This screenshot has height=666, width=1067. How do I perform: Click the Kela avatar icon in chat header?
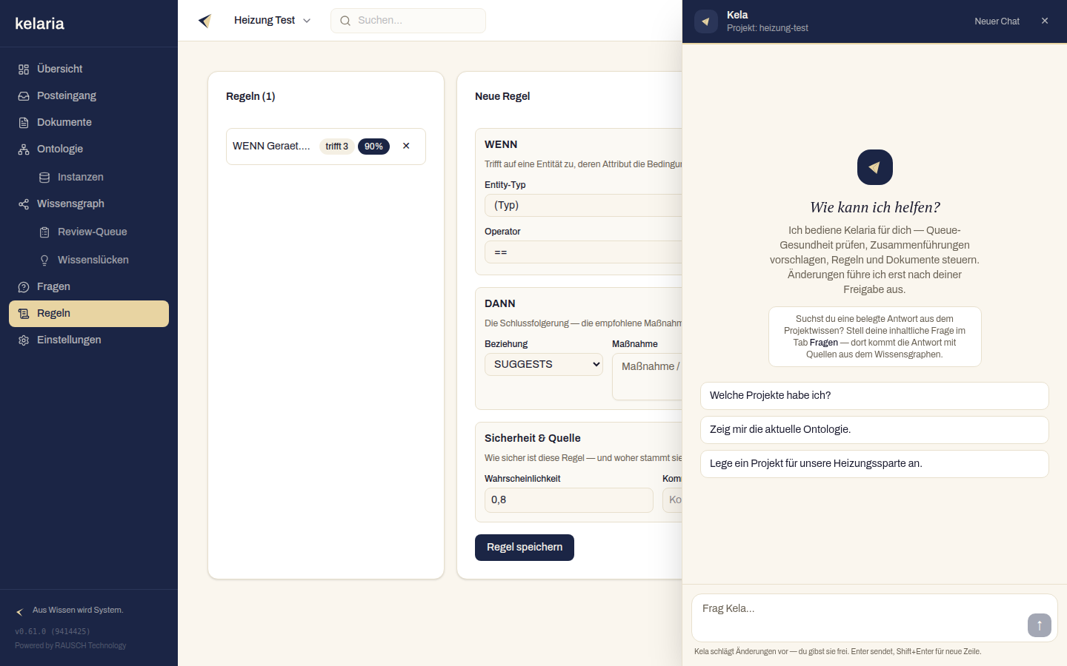[706, 21]
